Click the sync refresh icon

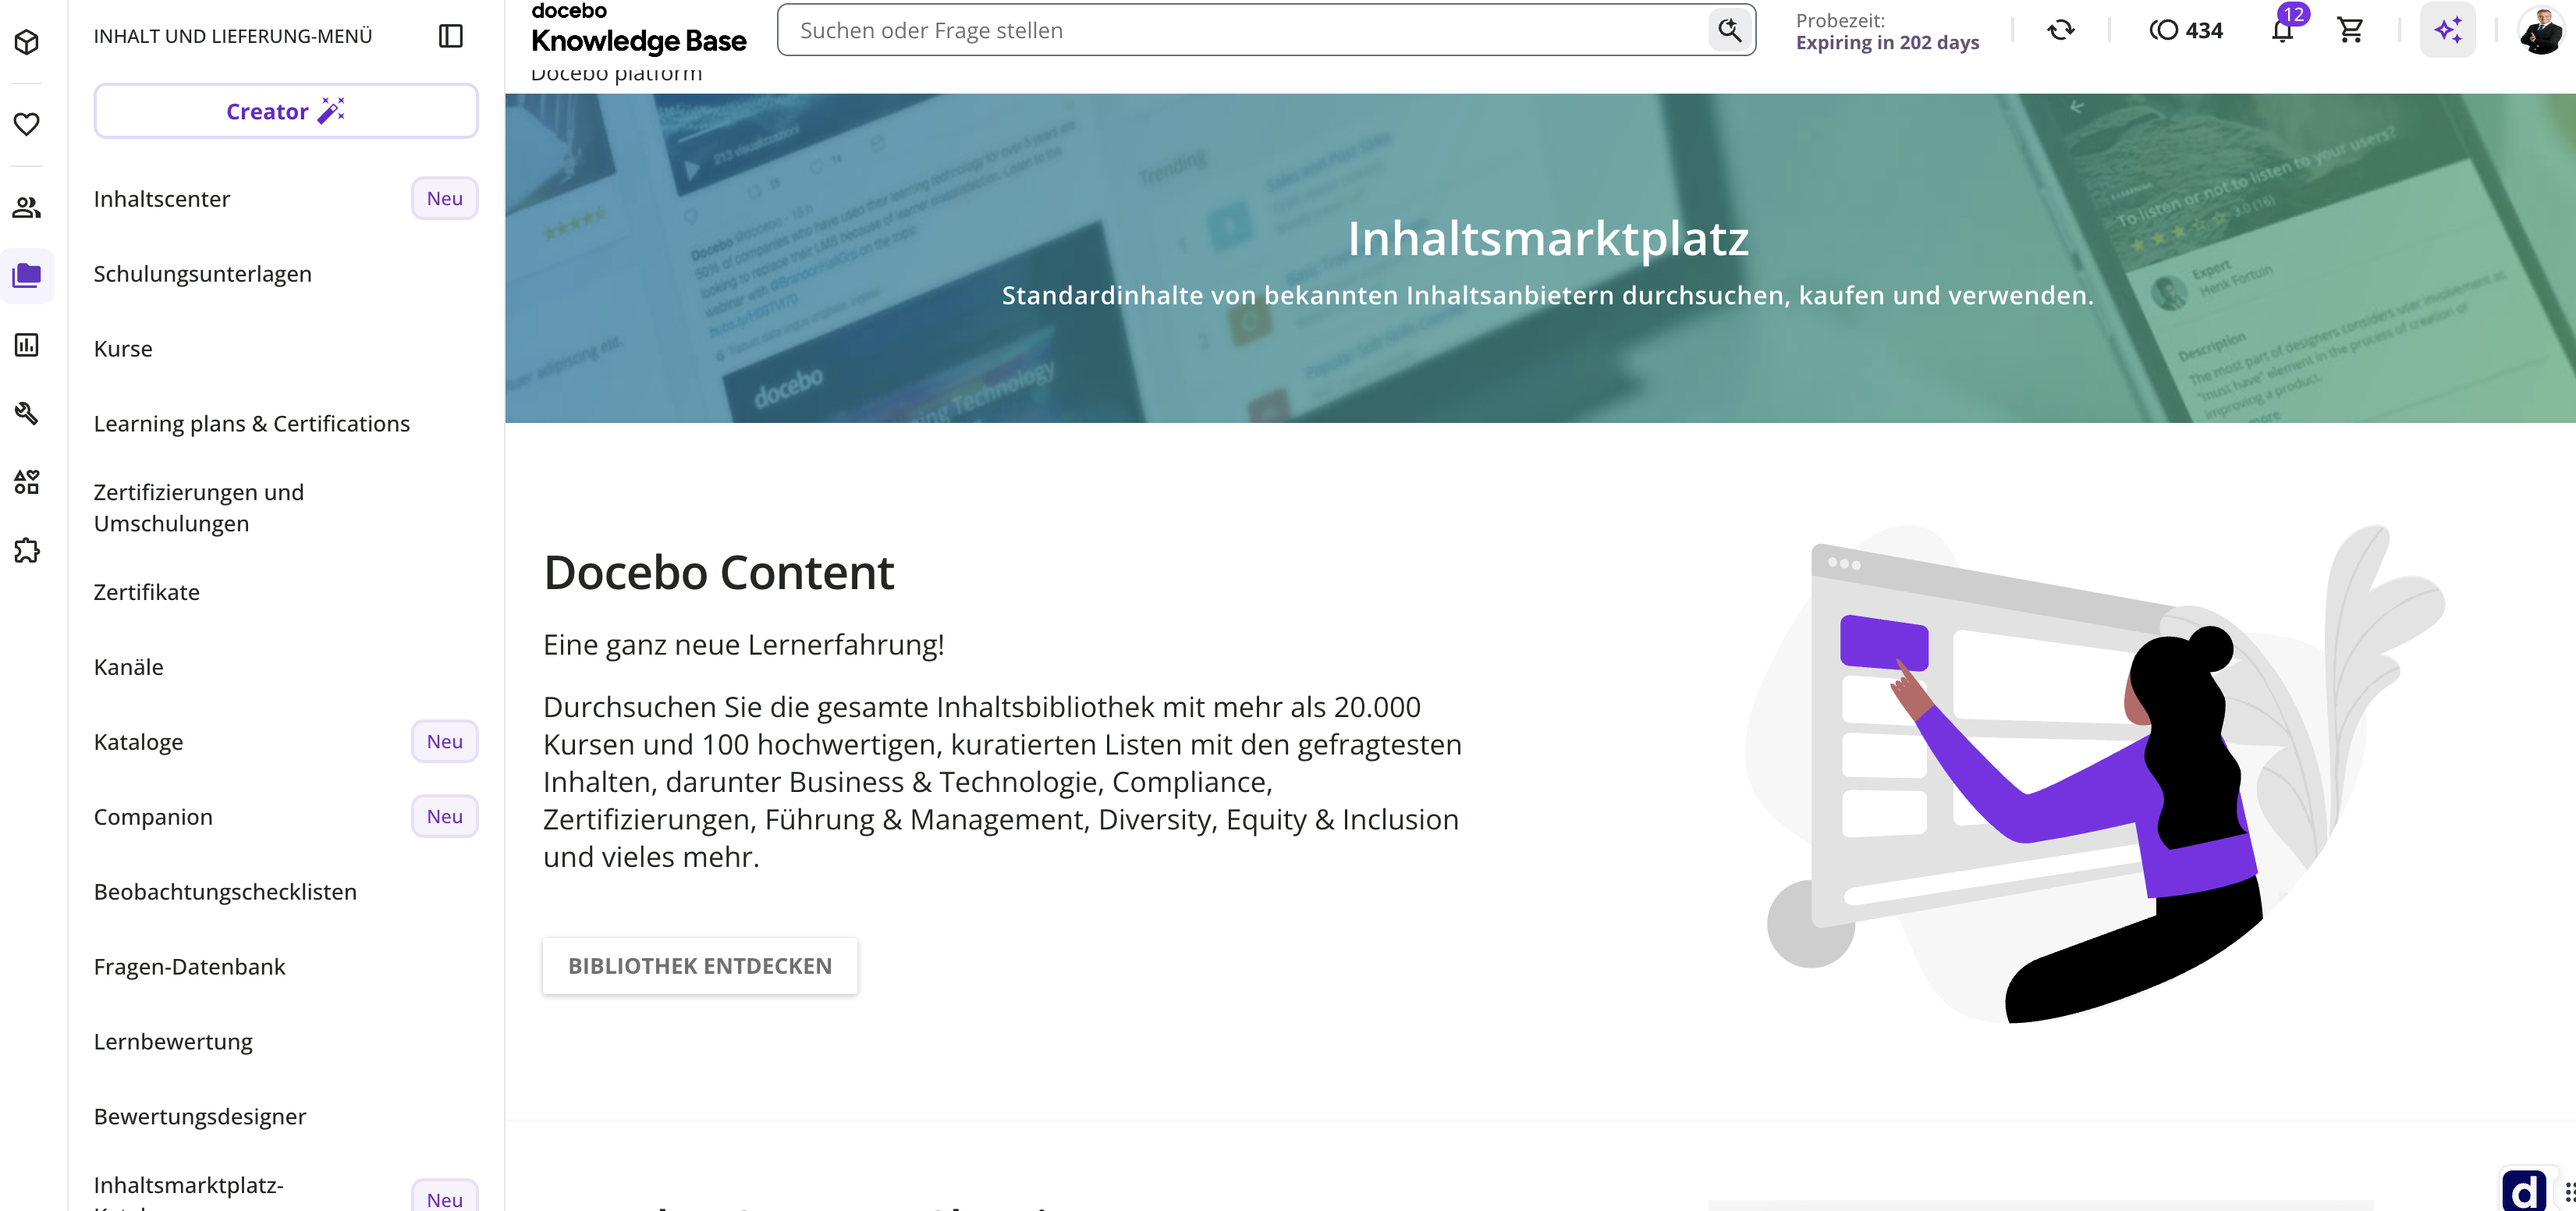[2061, 30]
